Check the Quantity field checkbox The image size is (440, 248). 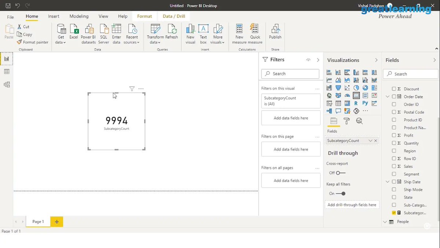coord(394,143)
